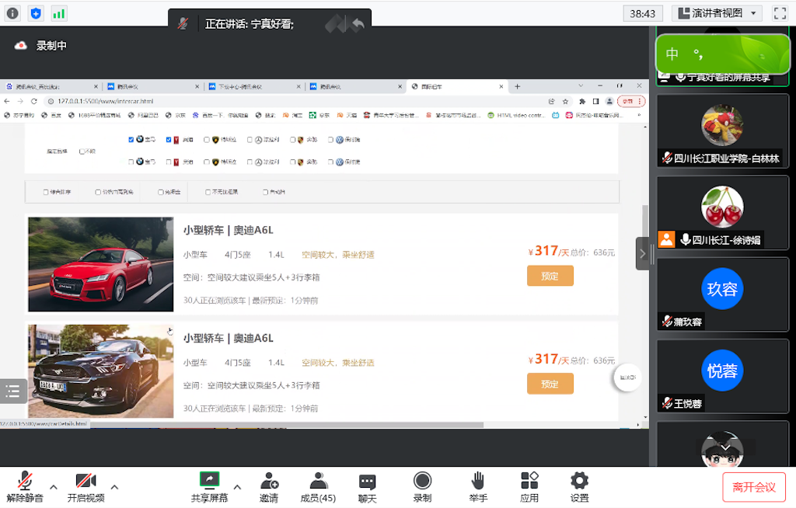Switch to the second browser tab
The width and height of the screenshot is (796, 508).
point(153,86)
